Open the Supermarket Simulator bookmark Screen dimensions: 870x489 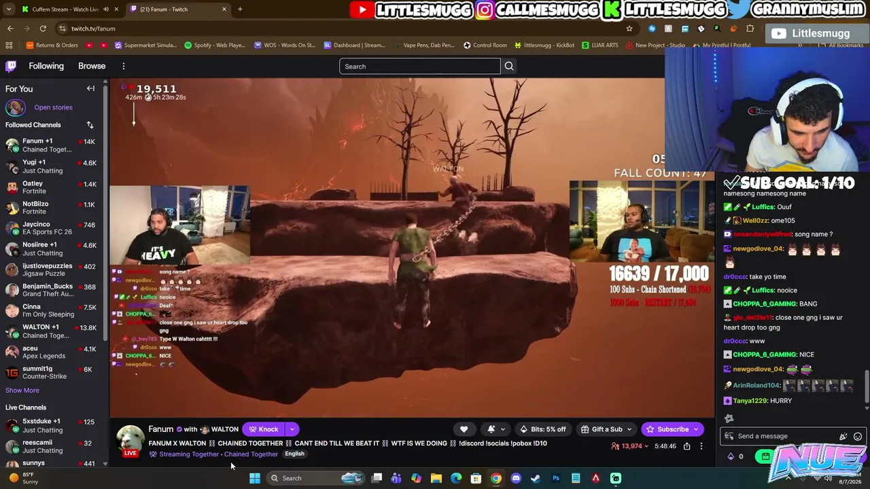(145, 46)
